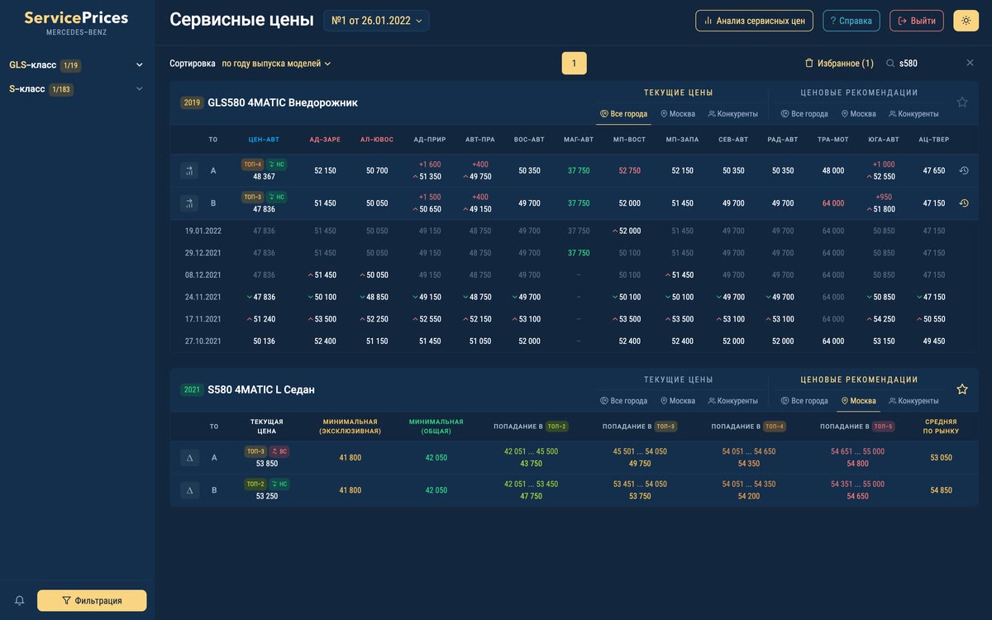Click the search magnifier icon
992x620 pixels.
pos(890,63)
